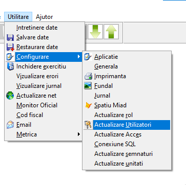The width and height of the screenshot is (186, 185).
Task: Click the green down arrow toolbar icon
Action: (x=95, y=32)
